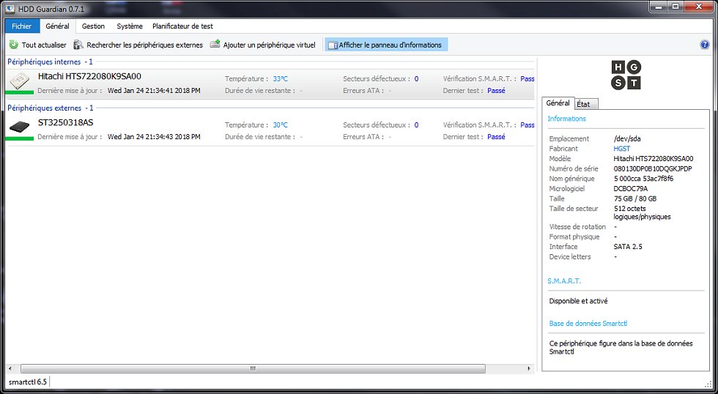
Task: Open the Fichier menu
Action: pos(22,26)
